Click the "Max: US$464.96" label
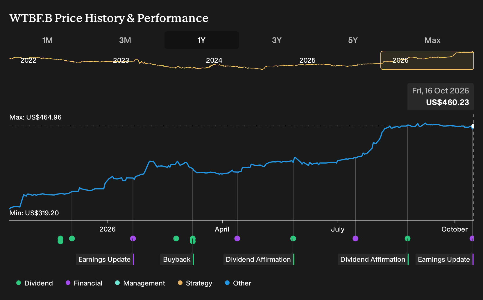 (x=35, y=117)
